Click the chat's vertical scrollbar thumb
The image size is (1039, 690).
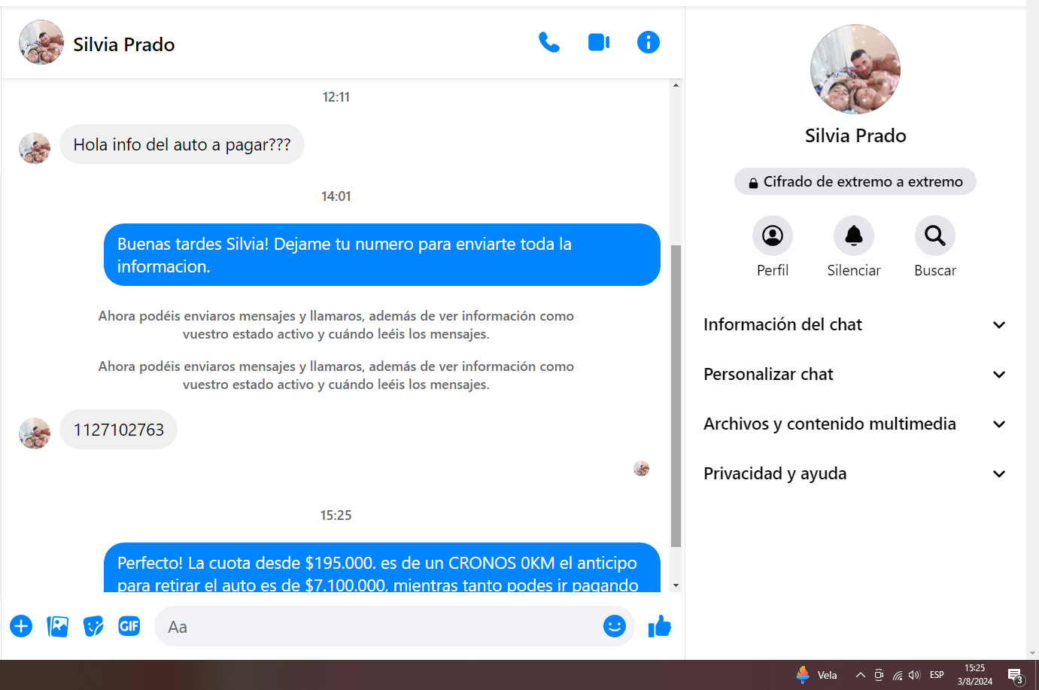point(676,395)
